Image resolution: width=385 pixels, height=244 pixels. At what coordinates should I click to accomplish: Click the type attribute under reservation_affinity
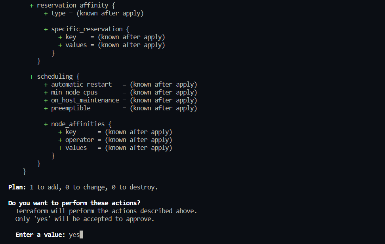click(58, 13)
